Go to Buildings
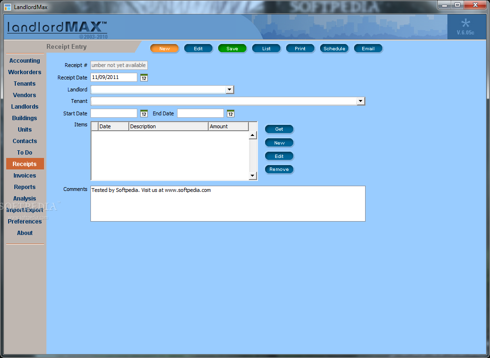Screen dimensions: 490x358 pyautogui.click(x=25, y=118)
